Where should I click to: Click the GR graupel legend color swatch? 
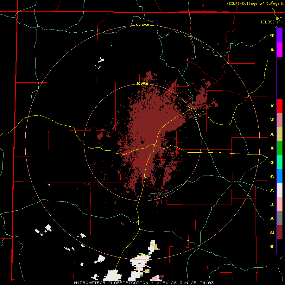pyautogui.click(x=280, y=120)
